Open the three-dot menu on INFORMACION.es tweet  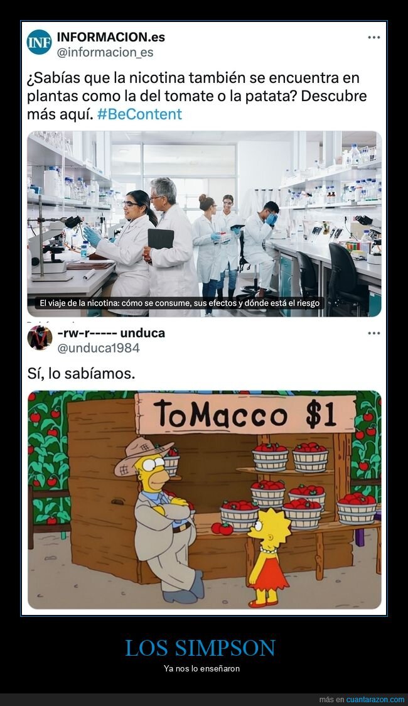[x=374, y=37]
